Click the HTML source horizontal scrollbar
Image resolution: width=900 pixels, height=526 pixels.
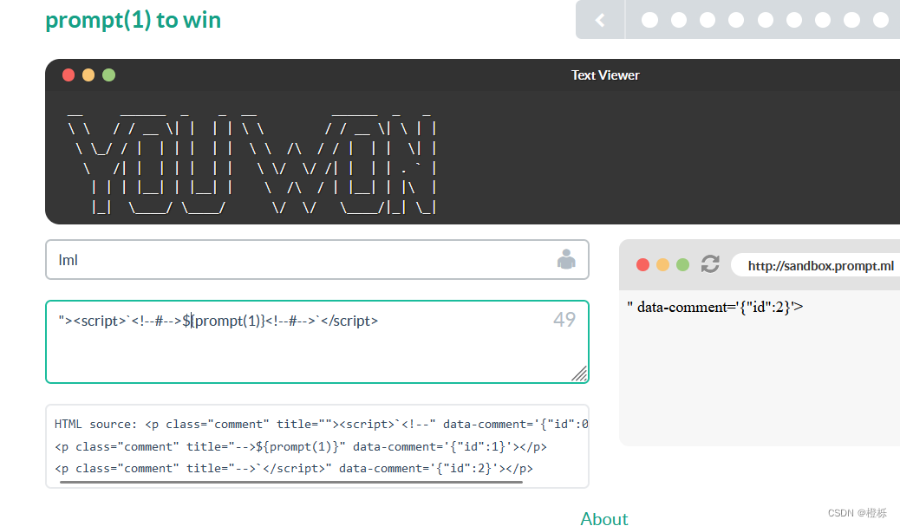point(291,483)
